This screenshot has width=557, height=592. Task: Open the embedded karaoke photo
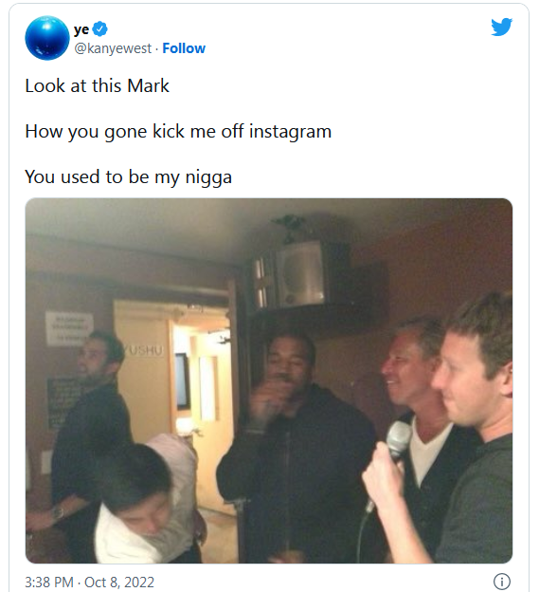tap(269, 380)
